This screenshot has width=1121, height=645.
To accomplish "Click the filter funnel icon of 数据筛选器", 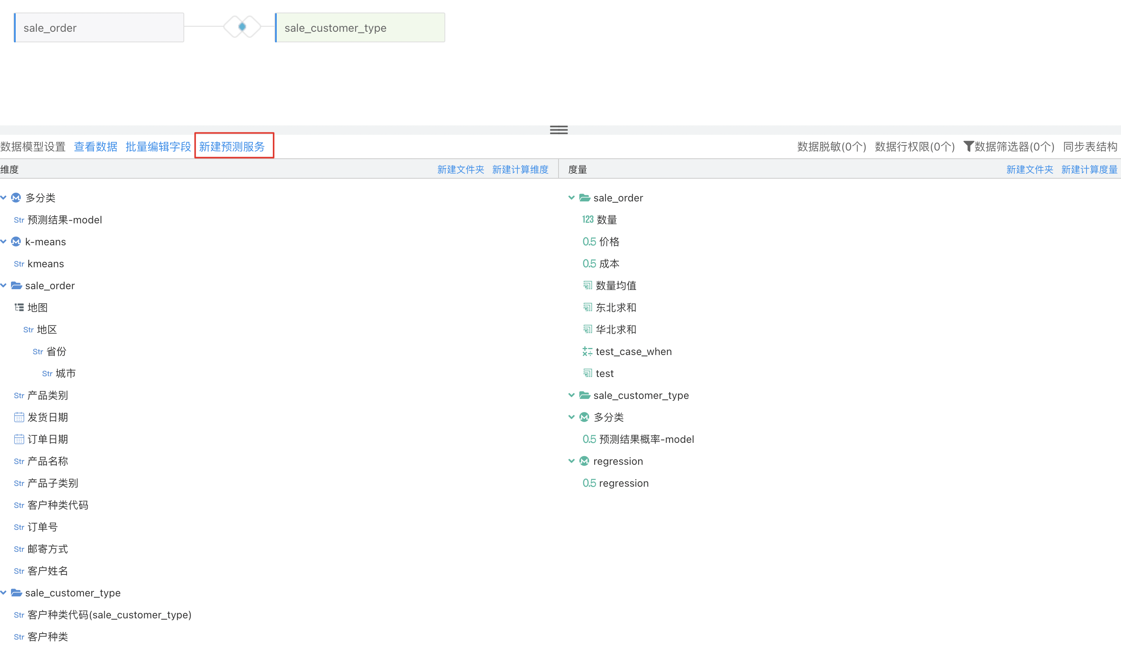I will [968, 146].
